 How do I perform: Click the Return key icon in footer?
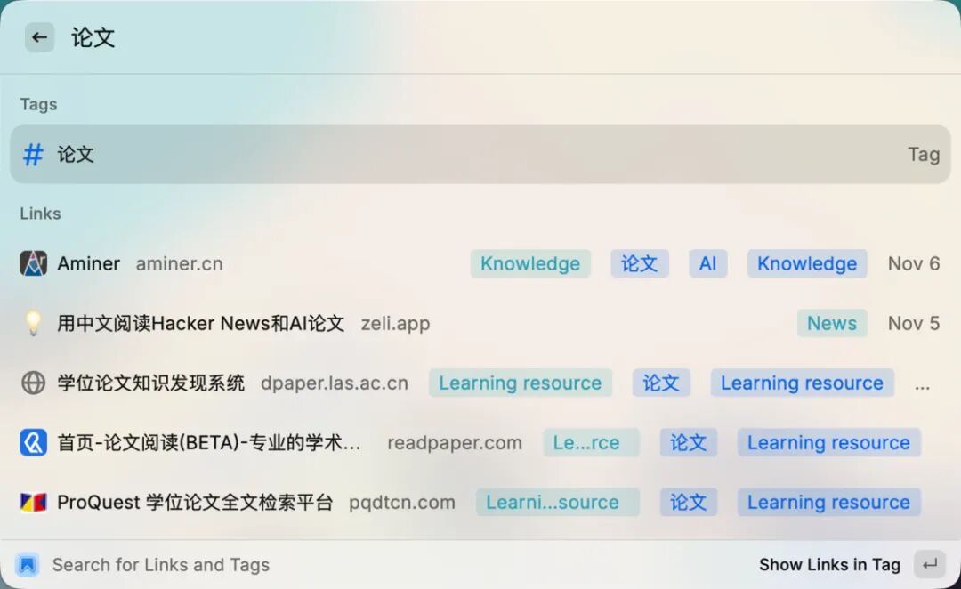[x=930, y=564]
